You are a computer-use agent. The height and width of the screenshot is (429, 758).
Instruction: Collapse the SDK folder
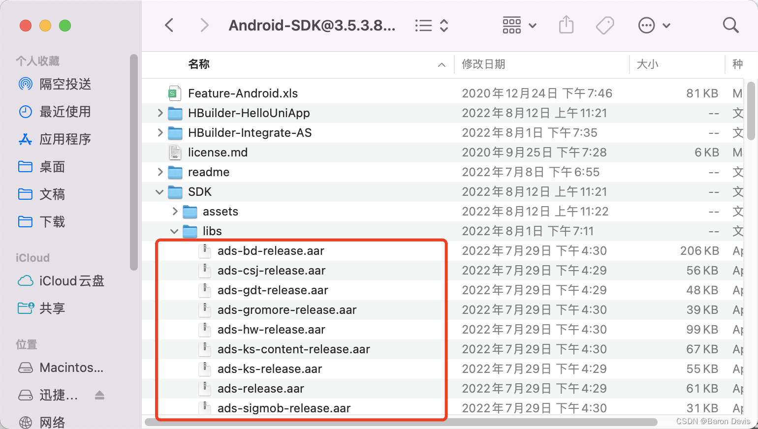[x=159, y=192]
